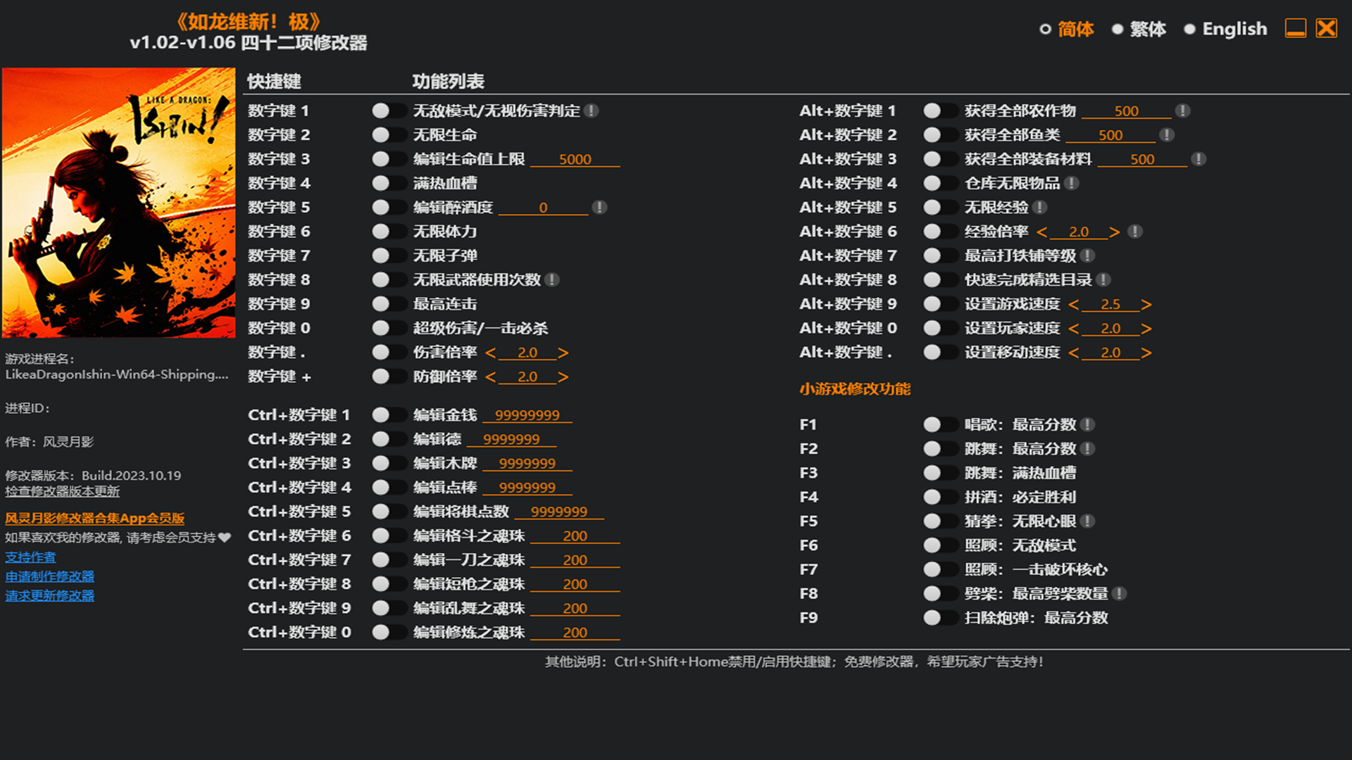Click info icon next to 仓库无限物品
The height and width of the screenshot is (760, 1352).
coord(1072,183)
